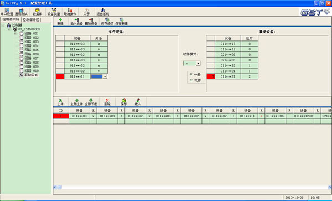332x201 pixels.
Task: Select the 气体 radio button
Action: coord(191,80)
